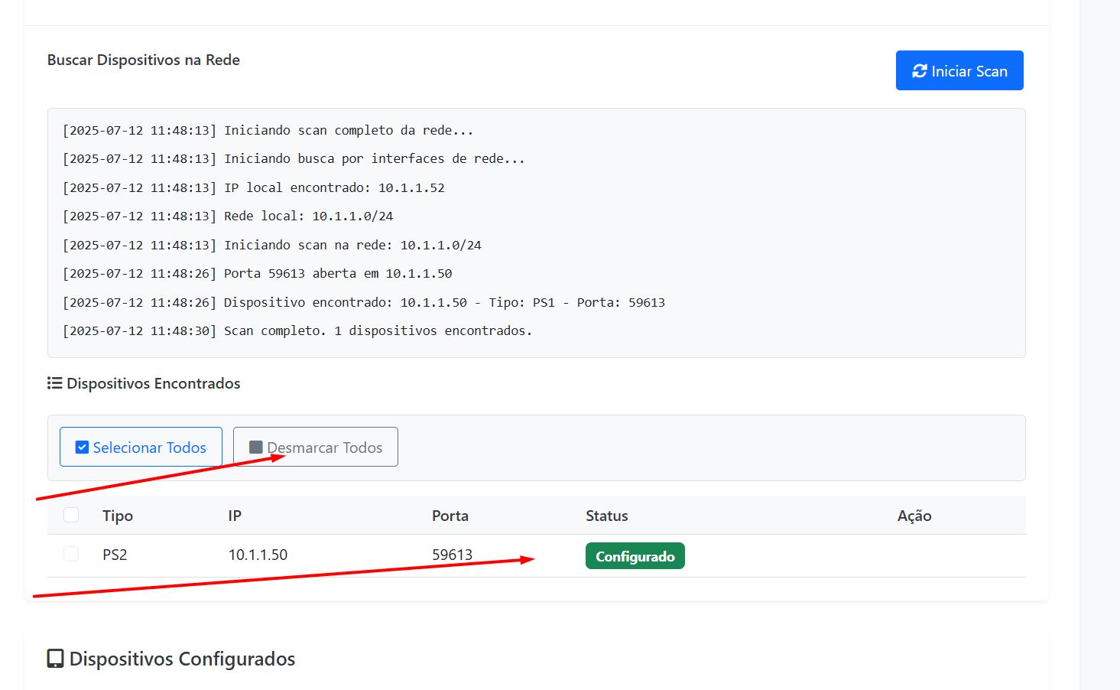Click the green Configurado status badge
Viewport: 1120px width, 690px height.
point(635,556)
